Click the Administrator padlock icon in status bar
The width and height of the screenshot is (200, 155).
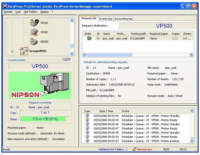coord(134,149)
